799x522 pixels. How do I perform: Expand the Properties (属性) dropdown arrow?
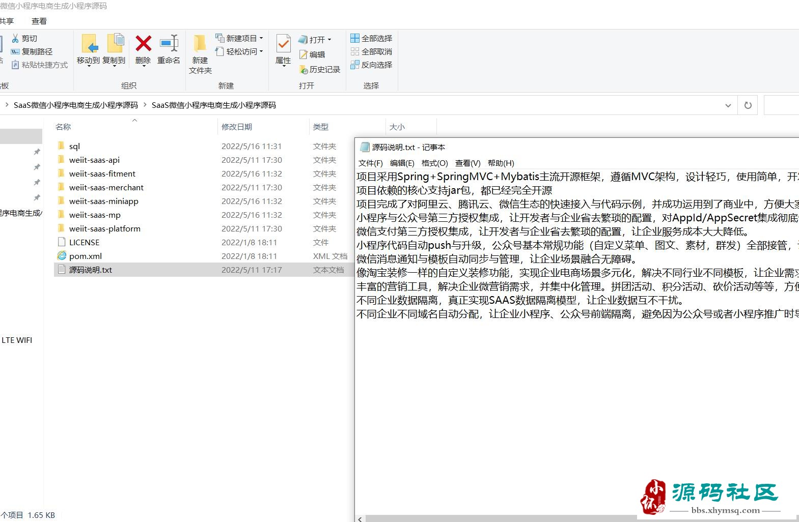[283, 66]
